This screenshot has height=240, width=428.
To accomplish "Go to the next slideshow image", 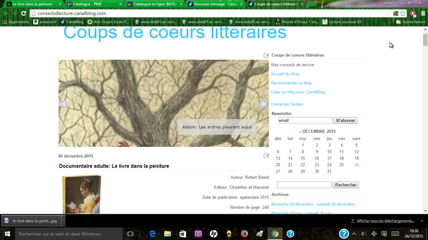I will tap(263, 104).
